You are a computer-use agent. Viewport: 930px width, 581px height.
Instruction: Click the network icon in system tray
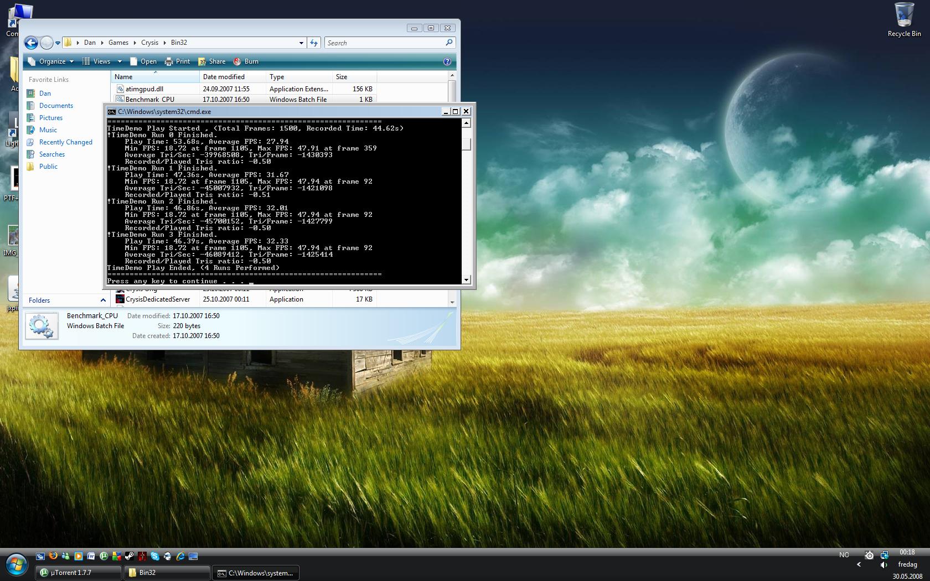[x=885, y=554]
